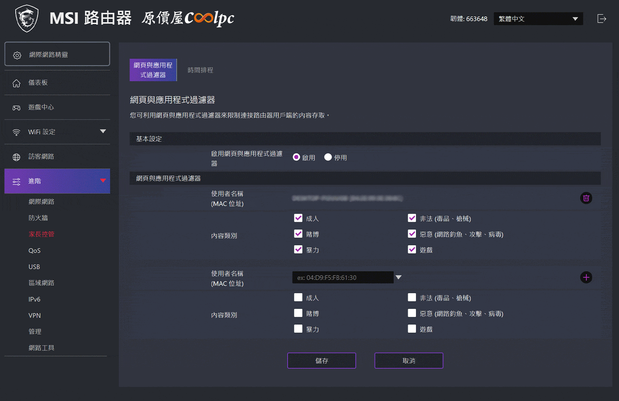Open 網際網路 submenu item
This screenshot has height=401, width=619.
point(41,201)
